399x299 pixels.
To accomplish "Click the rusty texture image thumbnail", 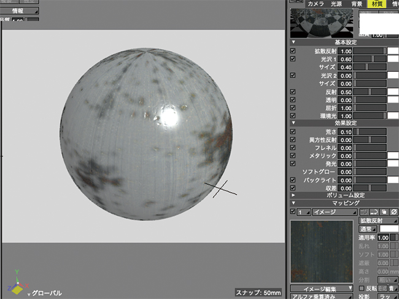I will (x=322, y=251).
